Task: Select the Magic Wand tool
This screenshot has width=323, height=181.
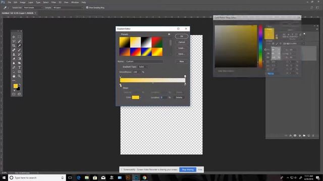Action: 19,41
